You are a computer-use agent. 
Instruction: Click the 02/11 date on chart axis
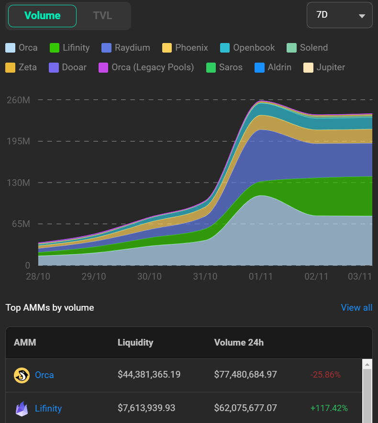(316, 277)
